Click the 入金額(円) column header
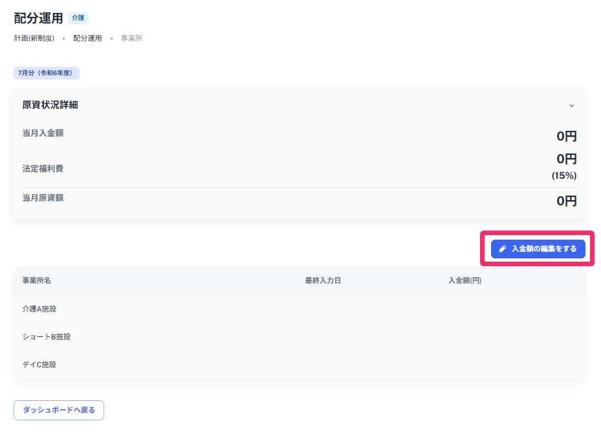 click(x=464, y=280)
